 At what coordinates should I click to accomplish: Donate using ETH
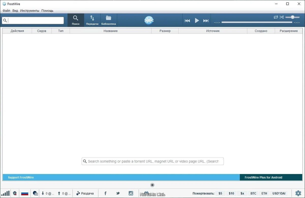click(x=264, y=193)
